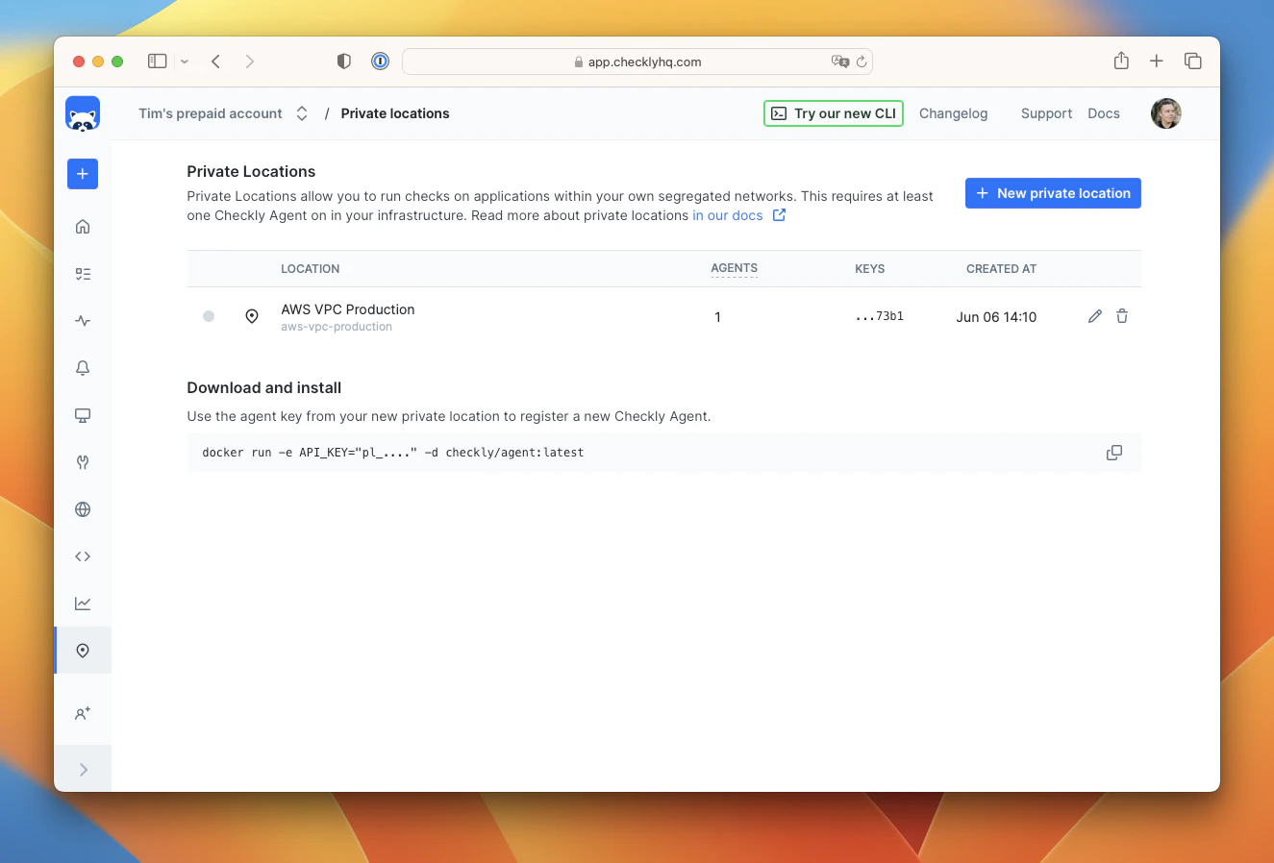
Task: View analytics with the chart icon
Action: point(82,603)
